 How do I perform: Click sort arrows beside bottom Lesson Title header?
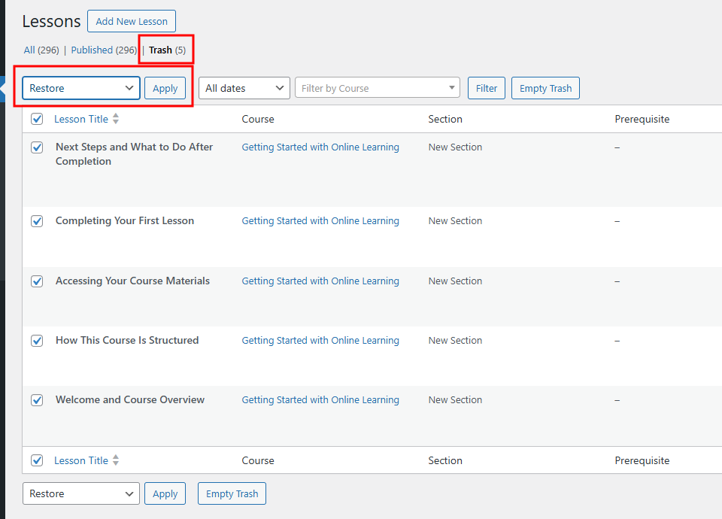coord(116,460)
